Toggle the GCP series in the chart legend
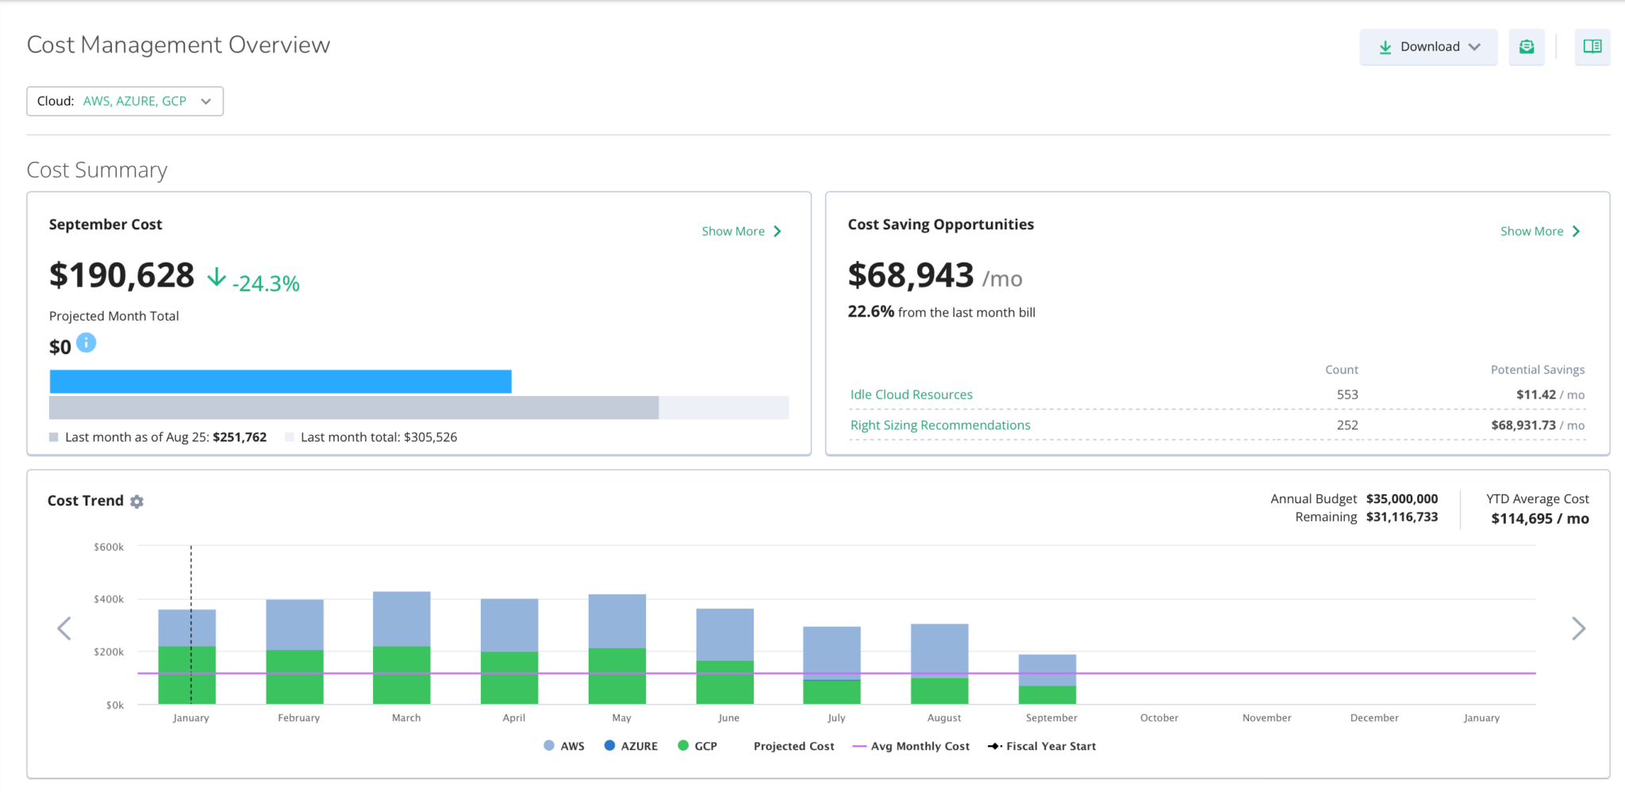1625x792 pixels. click(x=697, y=746)
